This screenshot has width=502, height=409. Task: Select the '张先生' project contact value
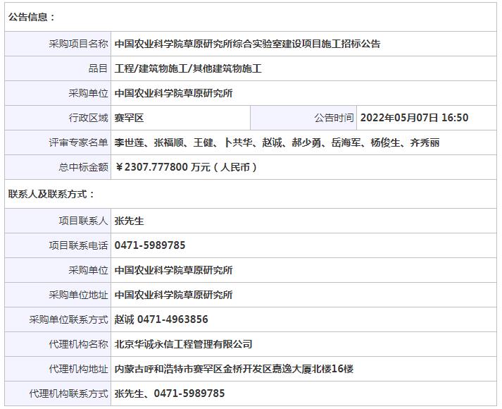coord(129,221)
